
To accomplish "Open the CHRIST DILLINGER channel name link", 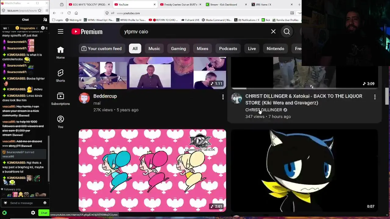I will [x=264, y=110].
